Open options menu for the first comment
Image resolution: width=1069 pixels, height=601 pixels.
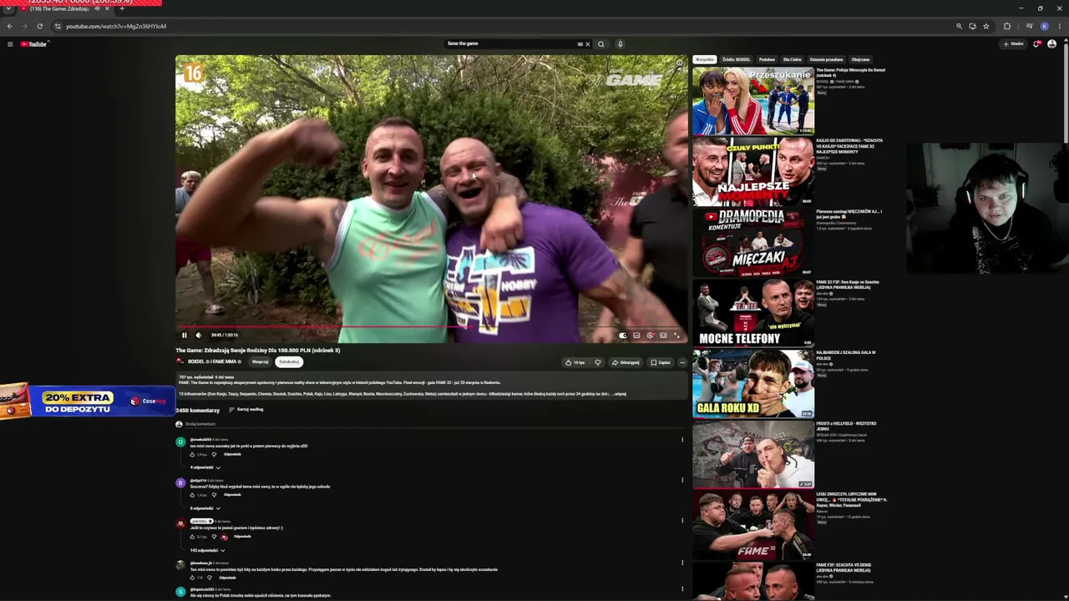(682, 440)
